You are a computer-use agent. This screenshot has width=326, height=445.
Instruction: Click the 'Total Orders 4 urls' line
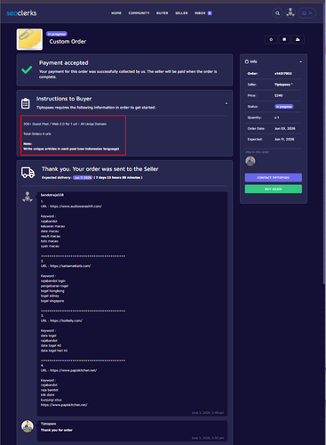click(37, 133)
